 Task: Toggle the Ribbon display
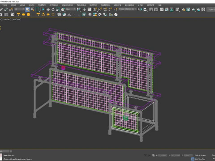[x=162, y=9]
